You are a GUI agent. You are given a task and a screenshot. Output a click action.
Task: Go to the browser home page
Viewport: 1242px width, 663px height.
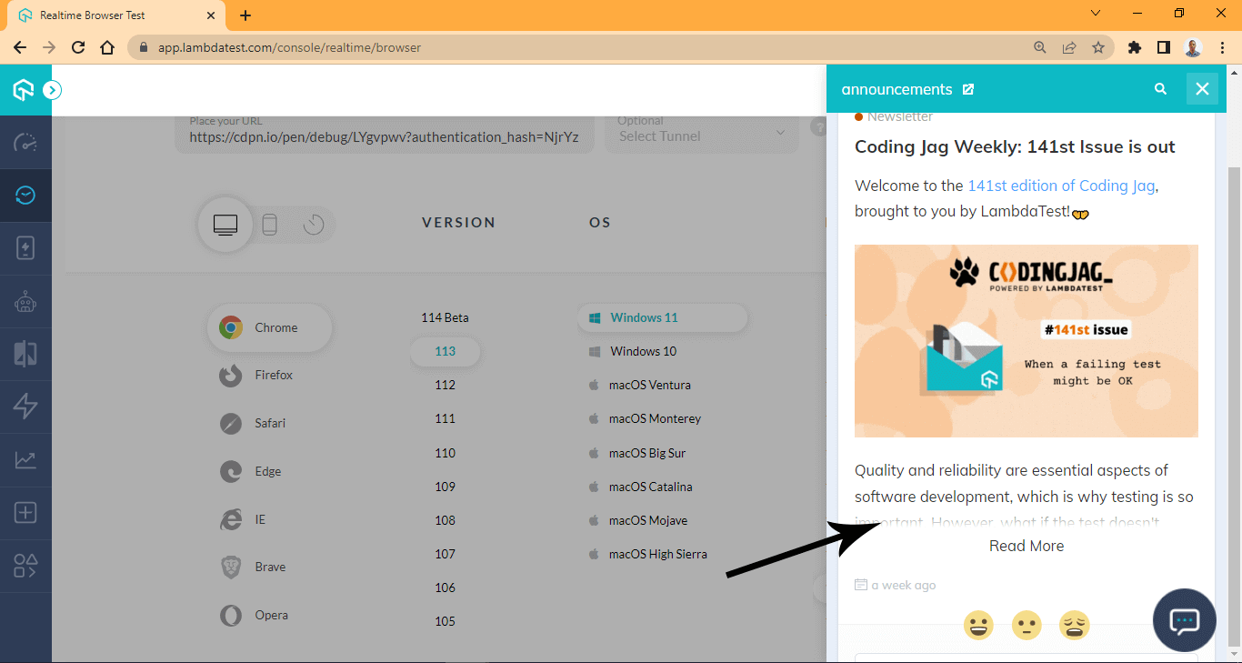point(107,47)
